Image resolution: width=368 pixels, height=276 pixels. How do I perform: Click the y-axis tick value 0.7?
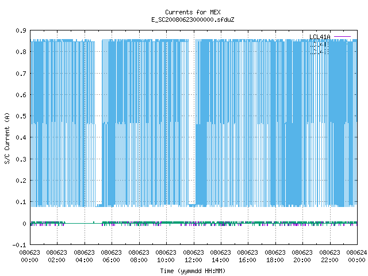(x=21, y=74)
